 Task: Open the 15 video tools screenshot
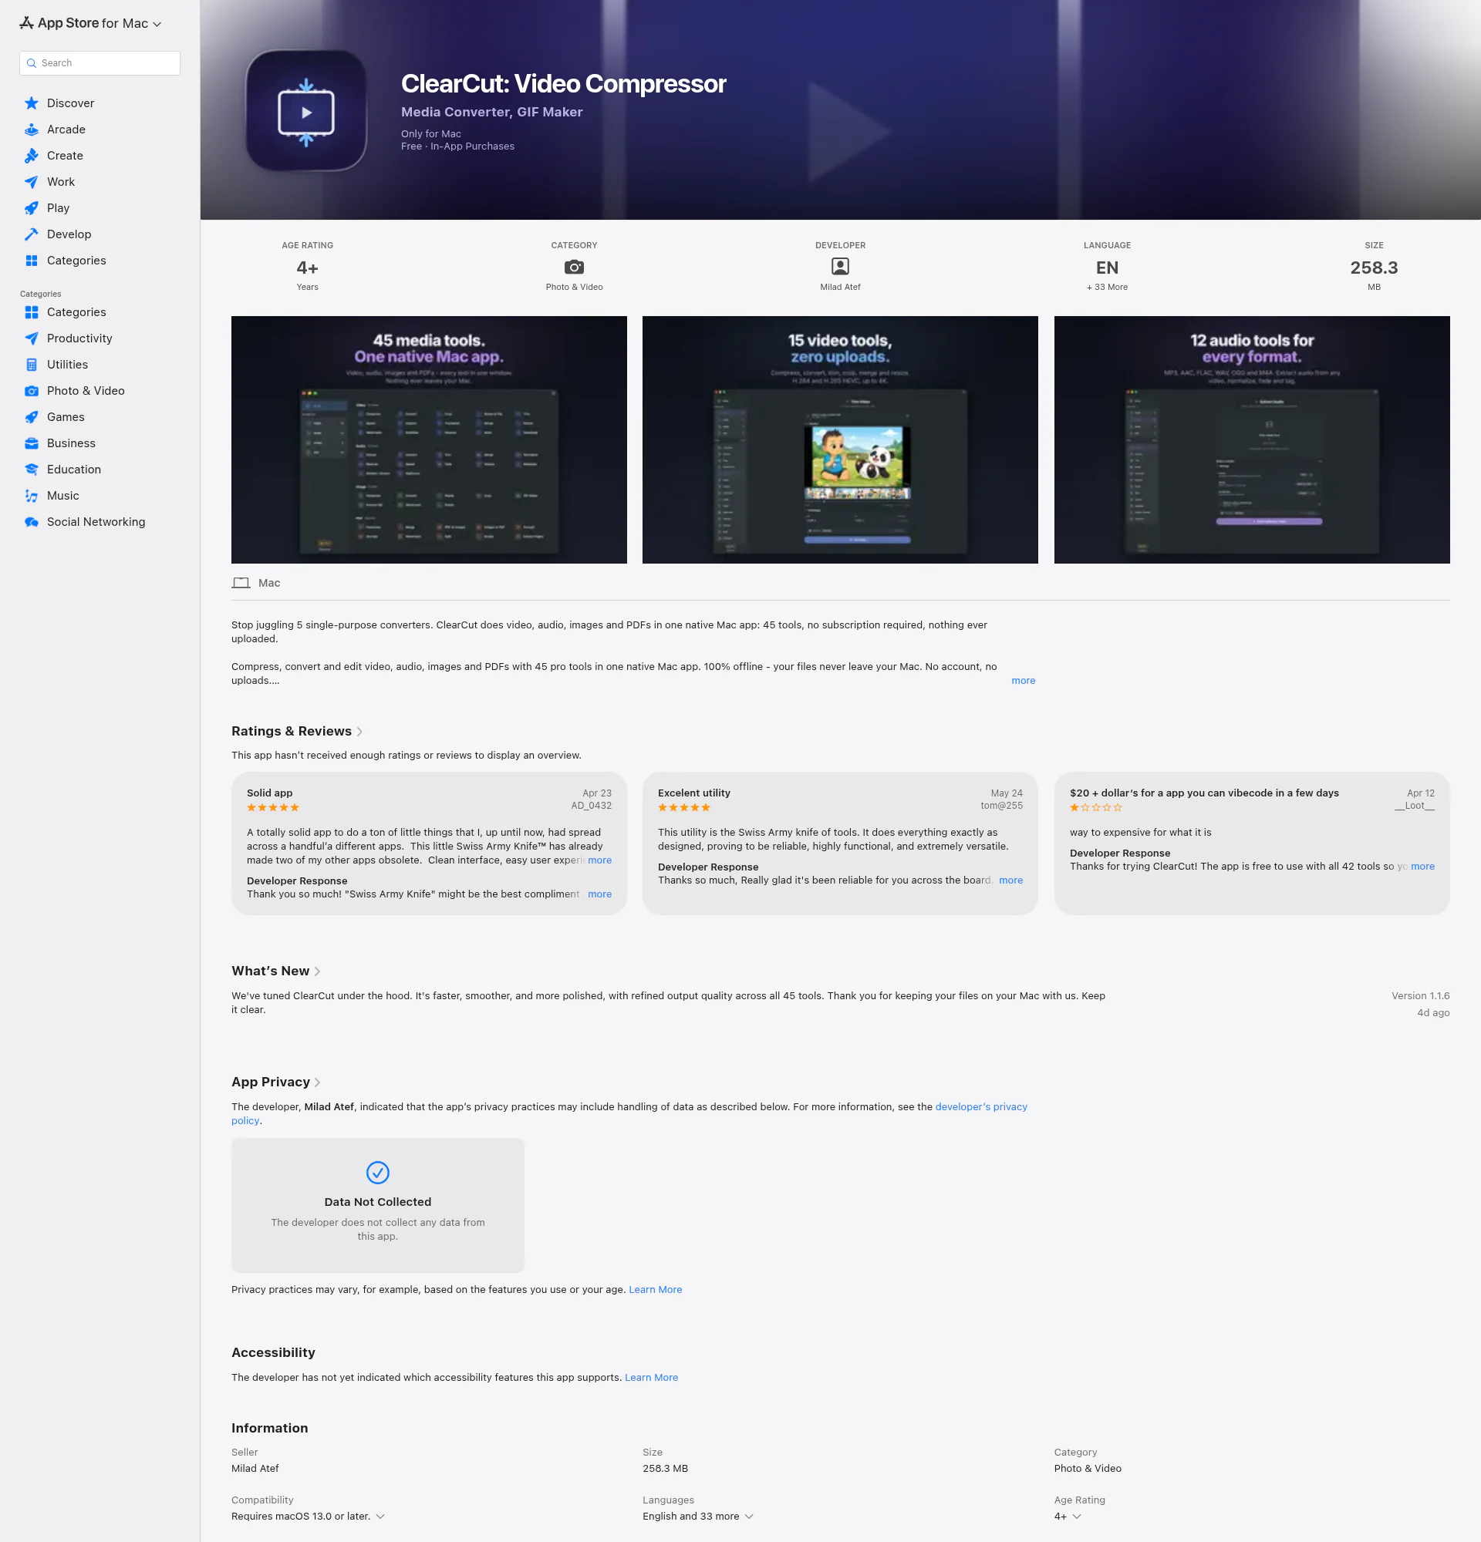(840, 439)
